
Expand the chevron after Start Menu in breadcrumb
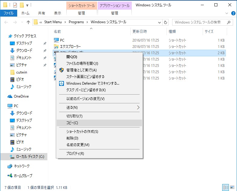[65, 22]
